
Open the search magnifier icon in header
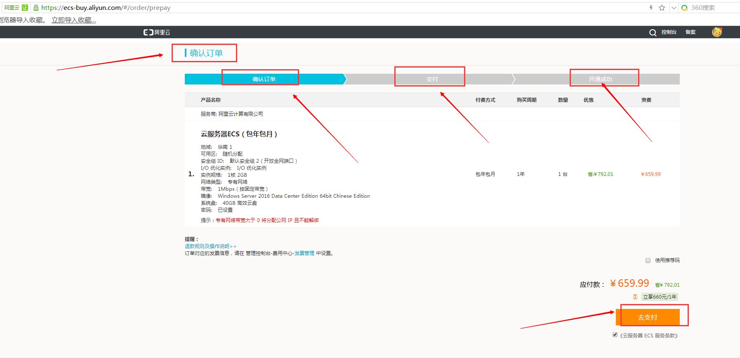click(653, 33)
